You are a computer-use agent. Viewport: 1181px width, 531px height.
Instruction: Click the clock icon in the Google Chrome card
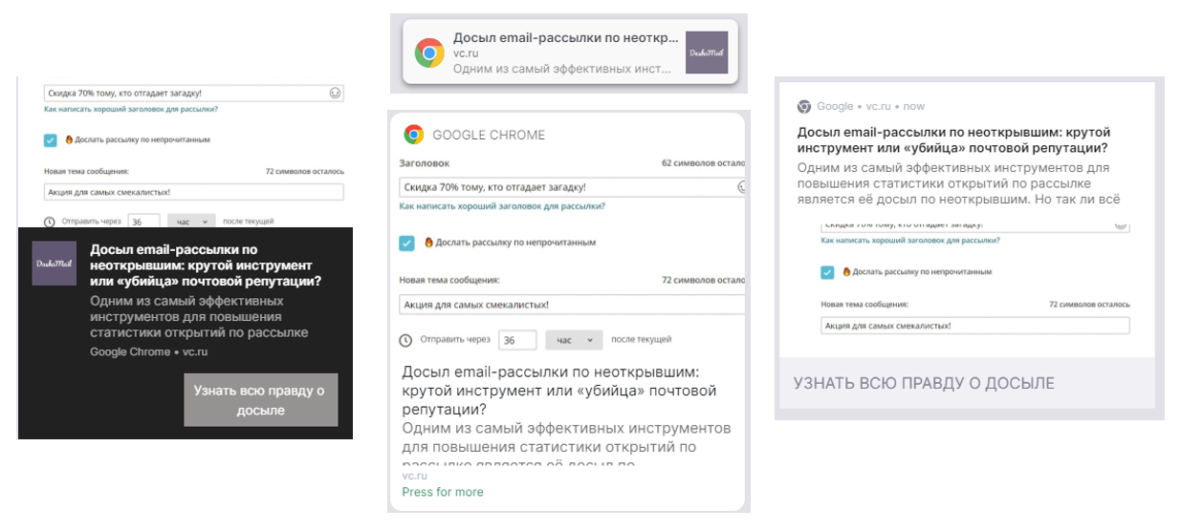tap(405, 340)
